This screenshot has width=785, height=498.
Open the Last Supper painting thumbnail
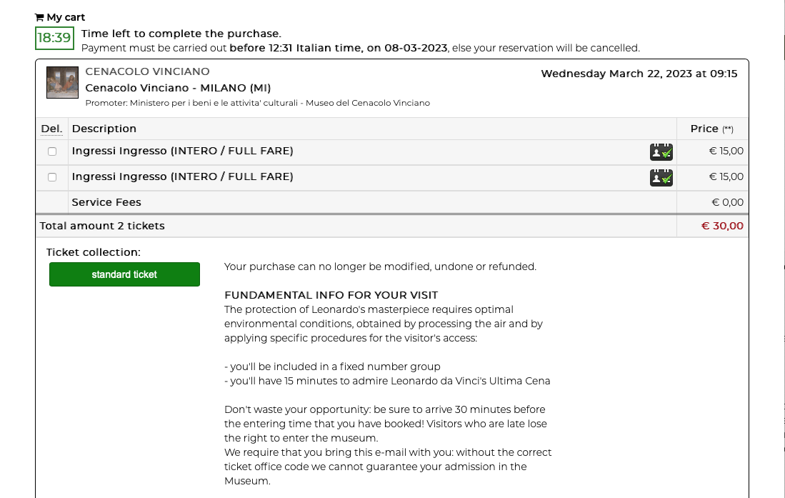point(62,82)
